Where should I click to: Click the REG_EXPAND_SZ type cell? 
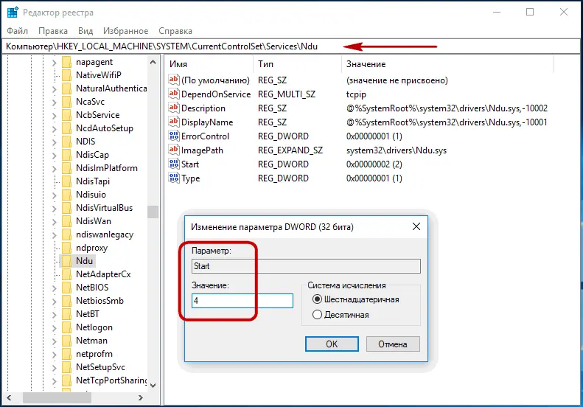(x=290, y=150)
